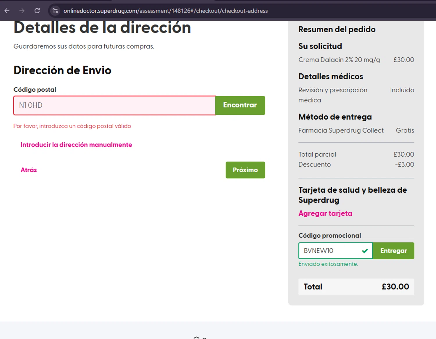Submit promo code with Entregar button
This screenshot has width=436, height=339.
coord(394,251)
